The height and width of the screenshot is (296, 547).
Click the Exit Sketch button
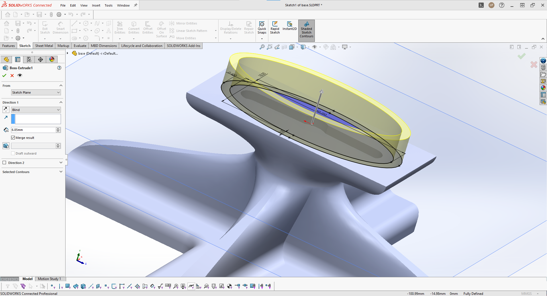45,28
